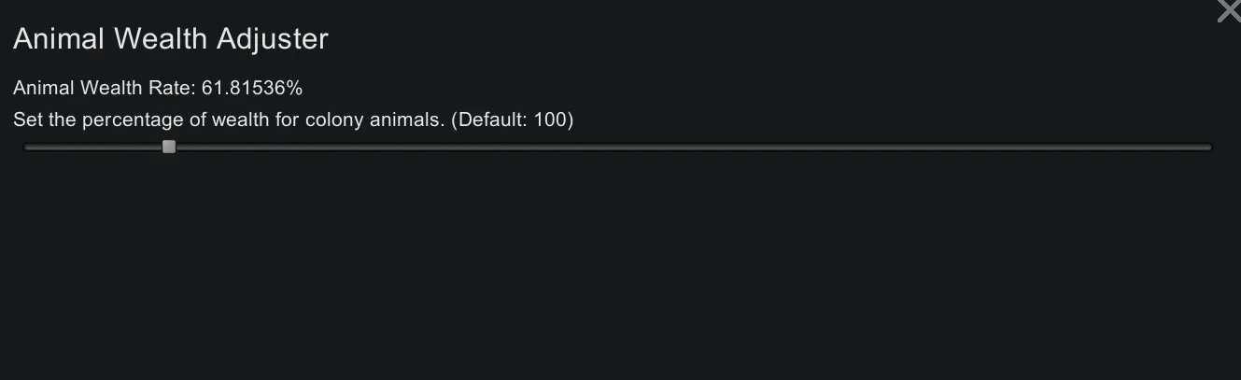Screen dimensions: 1241x380
Task: Click the word "Rate:" in the rate line
Action: click(175, 89)
